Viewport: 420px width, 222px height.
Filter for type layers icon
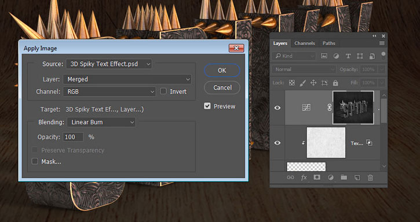pyautogui.click(x=348, y=56)
